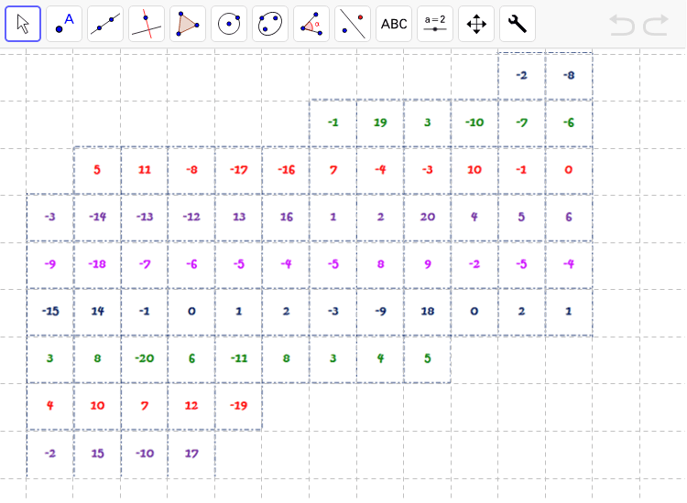This screenshot has width=687, height=503.
Task: Click the red number 5
Action: click(97, 170)
